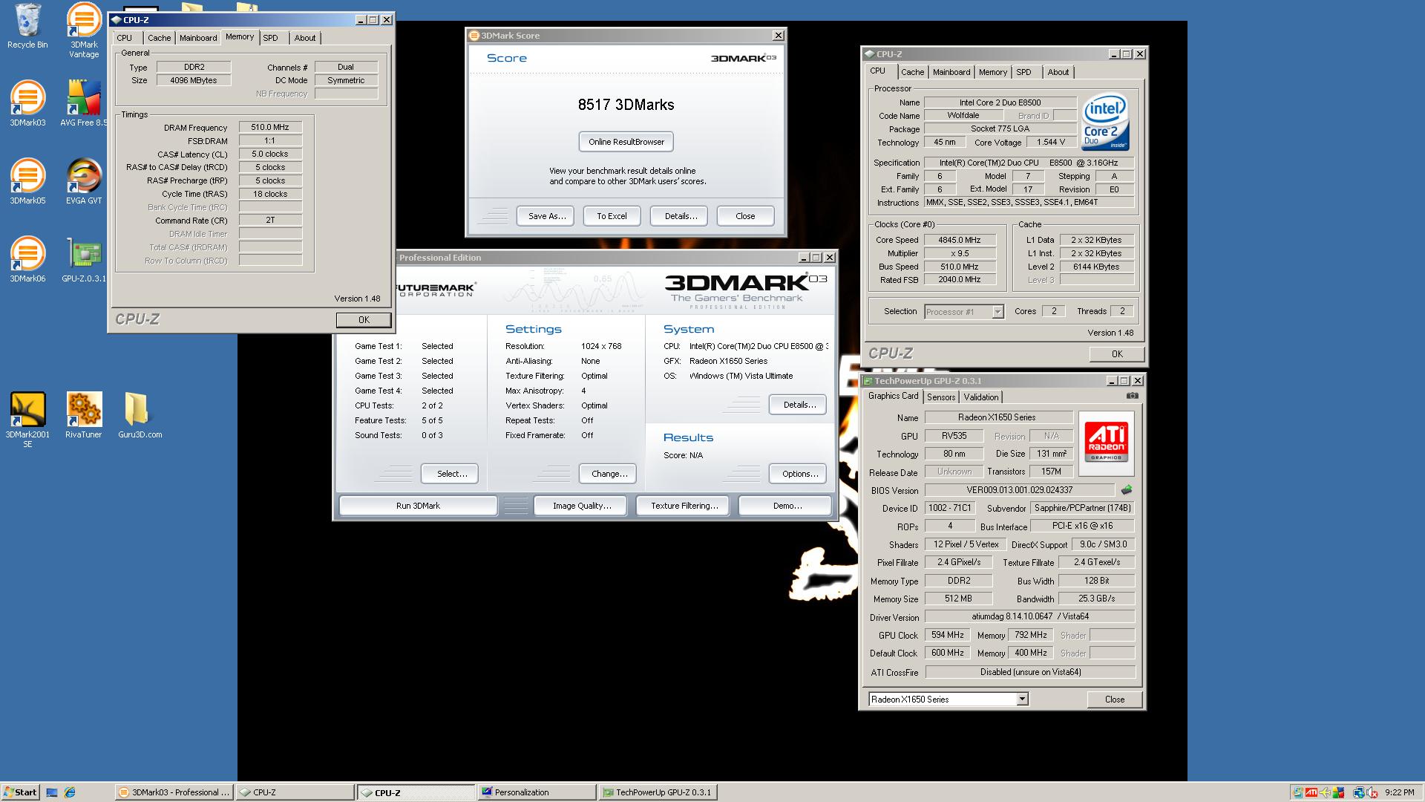Switch to the CPU tab in Memory CPU-Z window
The width and height of the screenshot is (1425, 802).
(124, 38)
